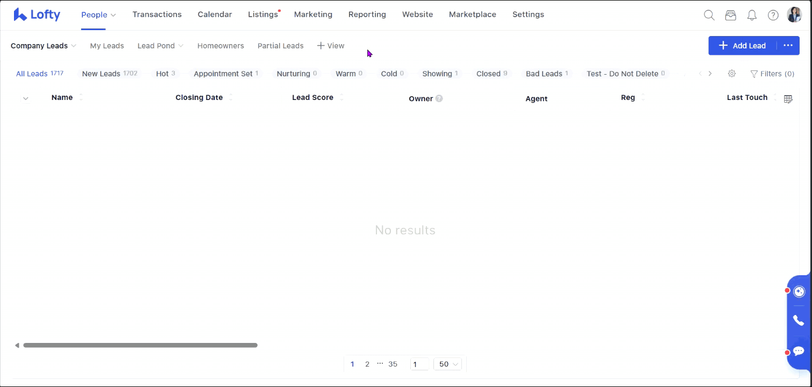Open the column customization table icon

[x=788, y=99]
